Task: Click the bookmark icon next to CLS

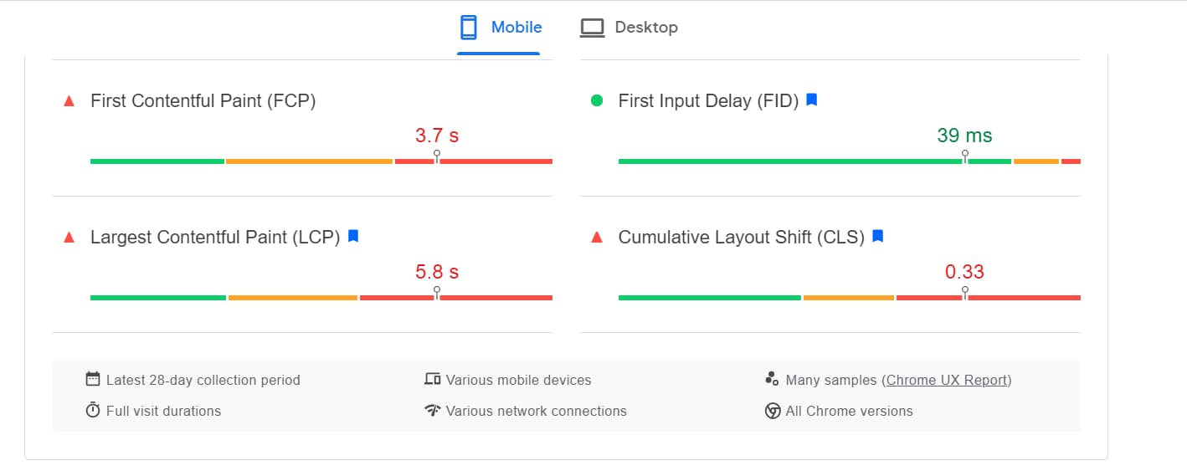Action: pyautogui.click(x=877, y=237)
